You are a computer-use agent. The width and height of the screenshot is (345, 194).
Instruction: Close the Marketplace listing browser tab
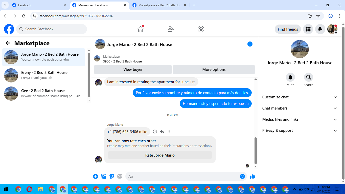185,5
